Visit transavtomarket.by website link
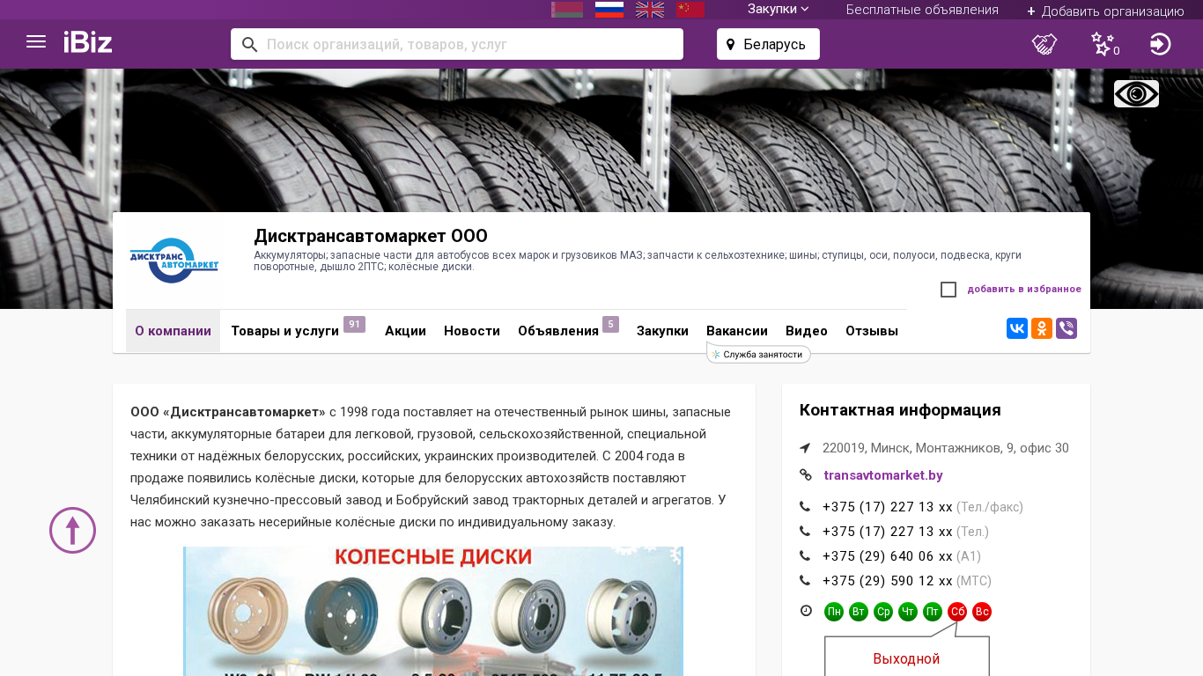The image size is (1203, 676). [x=883, y=475]
